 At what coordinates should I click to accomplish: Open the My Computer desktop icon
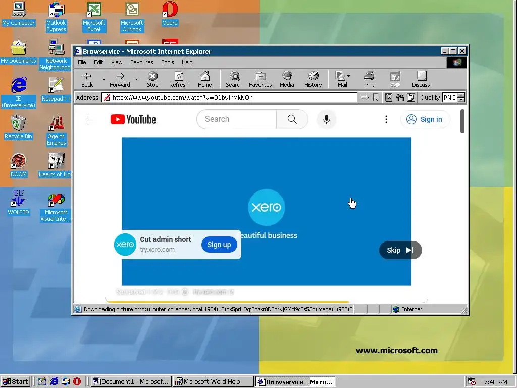coord(18,14)
